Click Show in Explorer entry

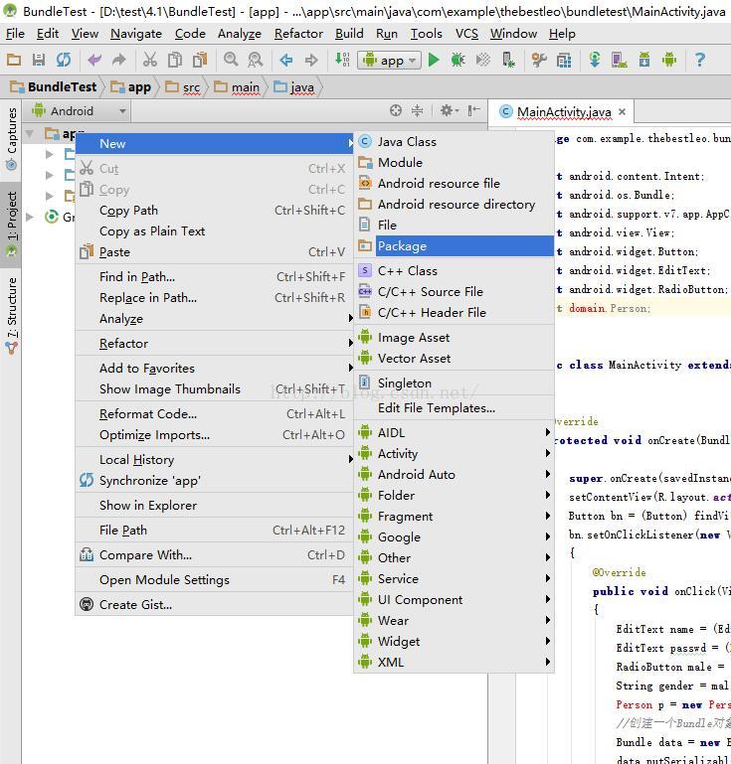click(215, 506)
